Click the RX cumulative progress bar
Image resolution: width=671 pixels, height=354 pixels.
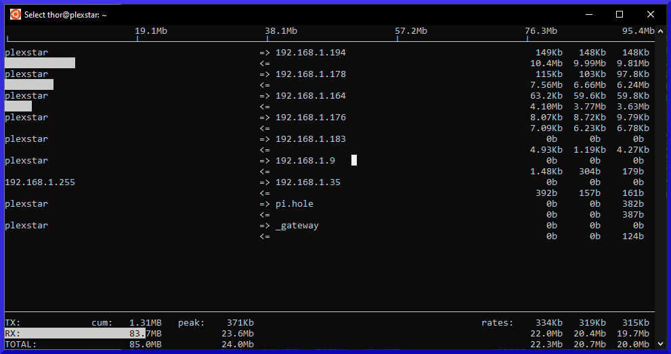74,333
